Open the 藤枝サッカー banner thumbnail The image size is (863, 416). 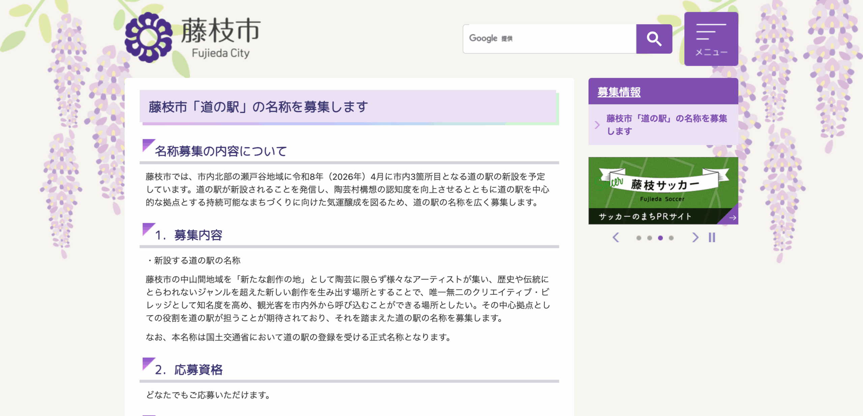pyautogui.click(x=663, y=190)
